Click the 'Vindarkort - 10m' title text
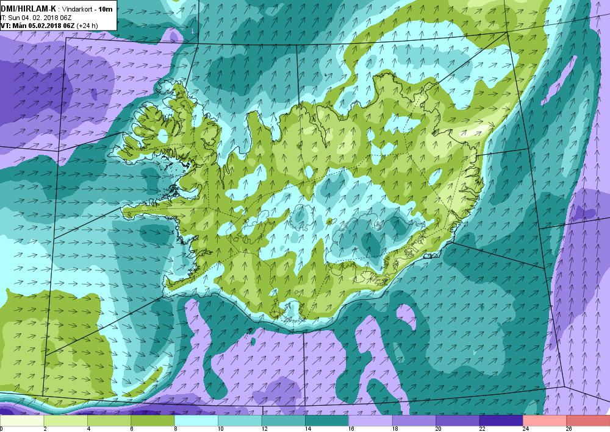Screen dimensions: 610x432 (x=87, y=9)
